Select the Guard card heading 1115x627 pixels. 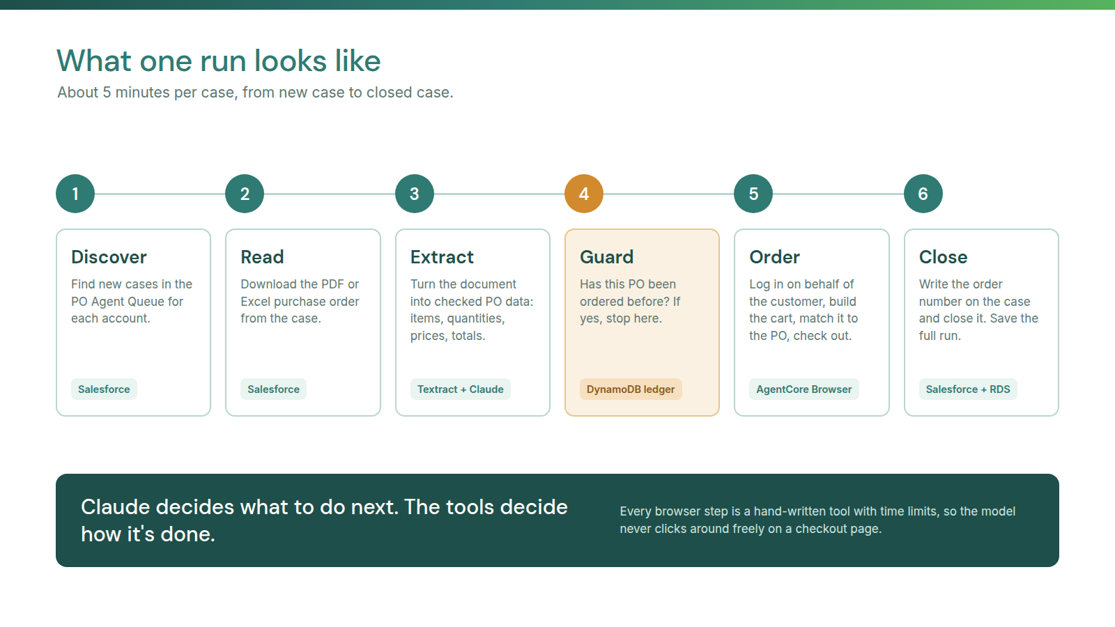(x=606, y=257)
